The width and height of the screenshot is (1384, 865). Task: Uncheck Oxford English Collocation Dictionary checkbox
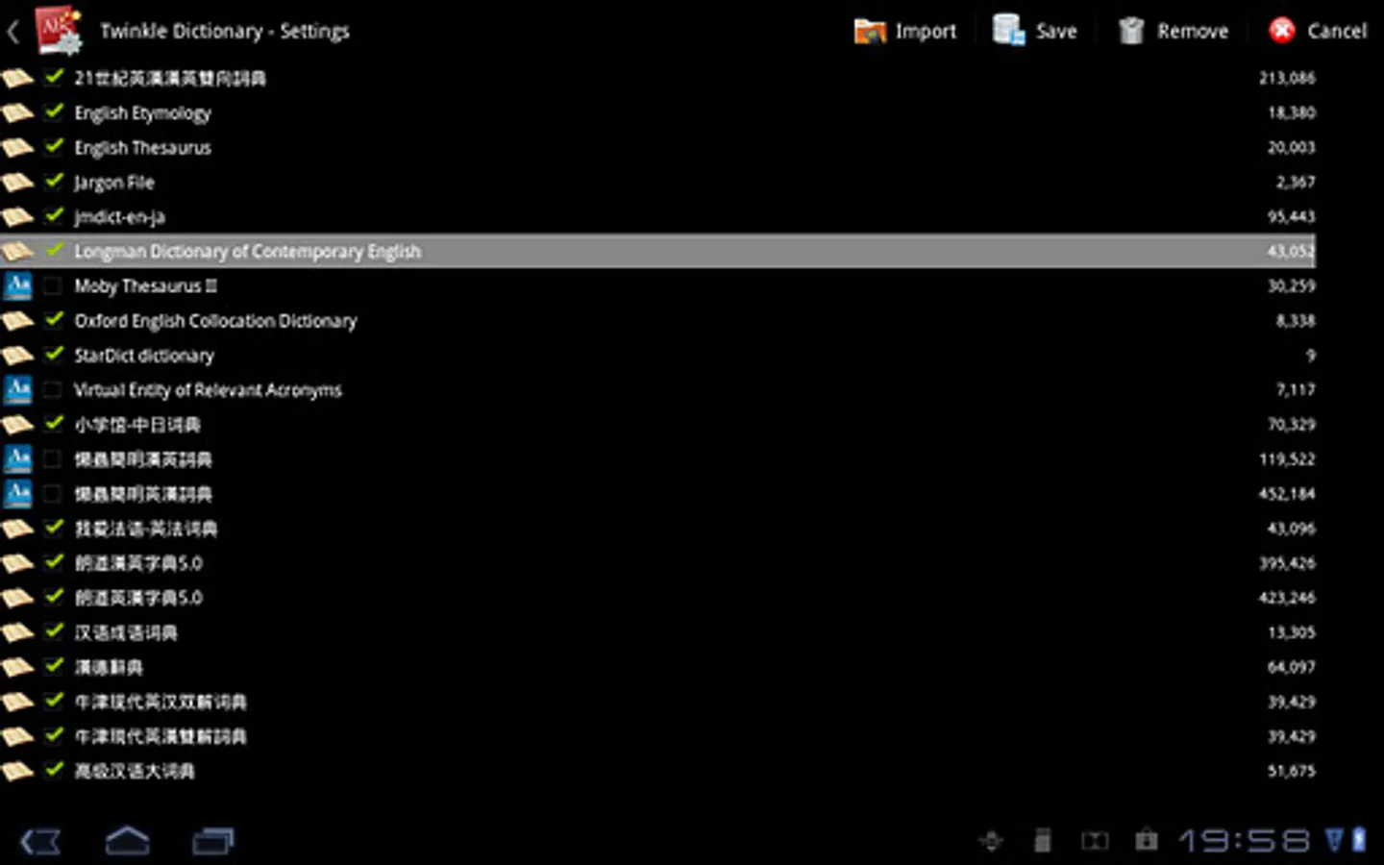(54, 319)
